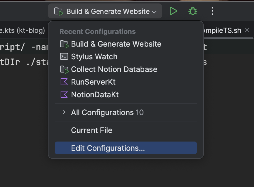Choose NotionDataKt run configuration
This screenshot has width=254, height=187.
[95, 95]
